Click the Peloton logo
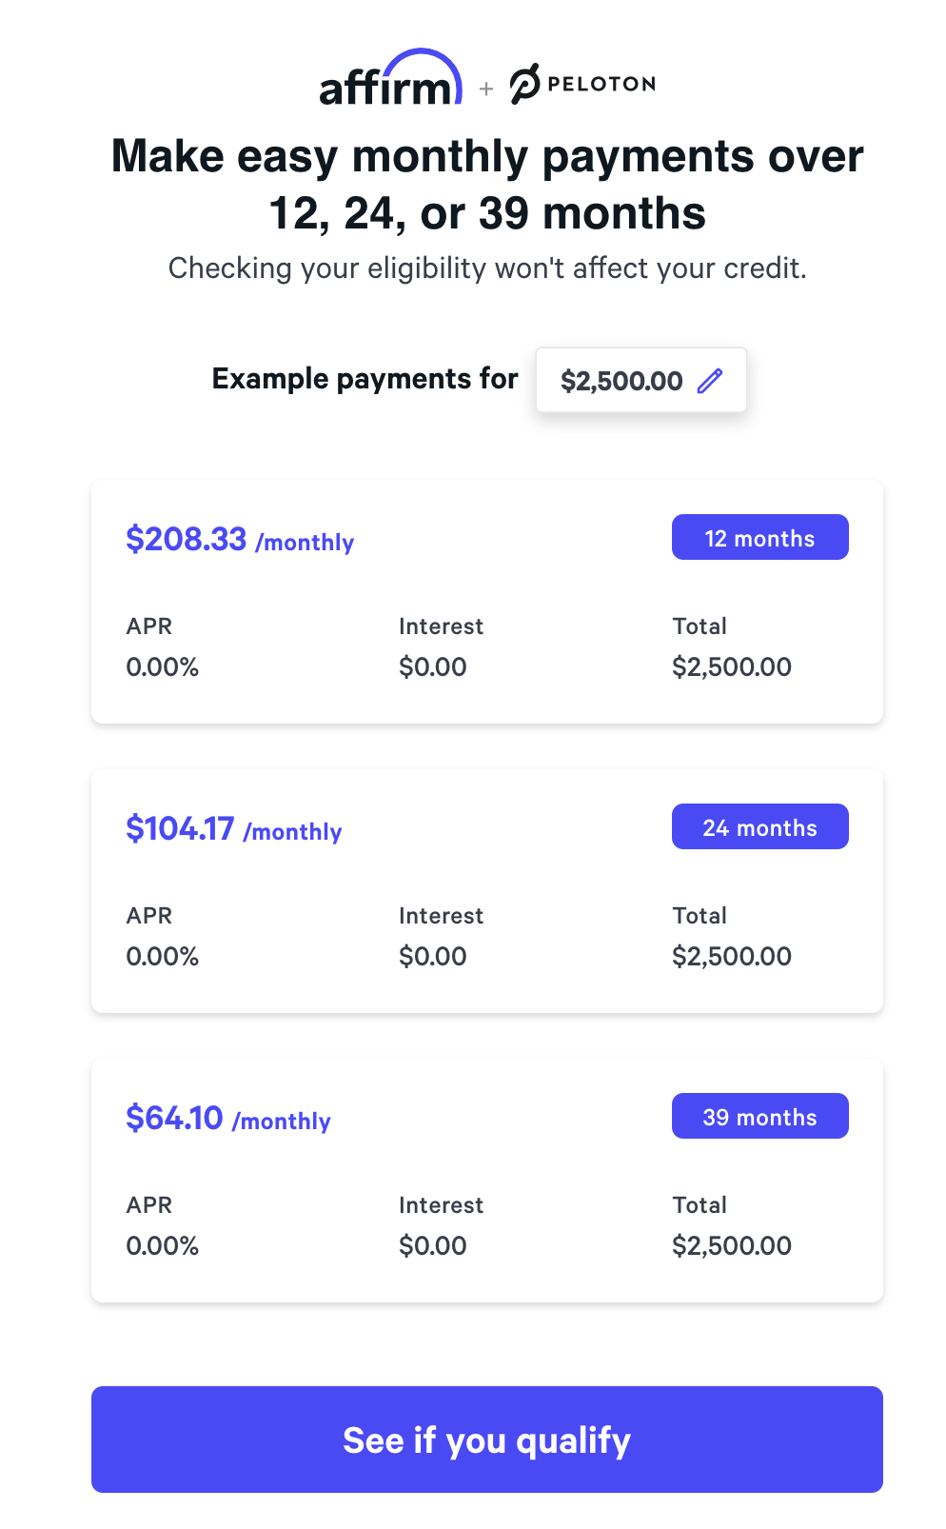Viewport: 946px width, 1529px height. [582, 84]
